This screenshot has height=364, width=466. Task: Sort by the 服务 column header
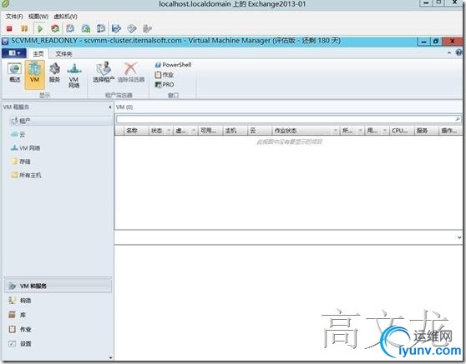click(427, 131)
